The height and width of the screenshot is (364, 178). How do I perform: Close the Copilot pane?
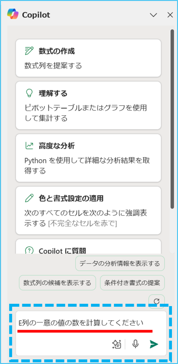pyautogui.click(x=170, y=15)
